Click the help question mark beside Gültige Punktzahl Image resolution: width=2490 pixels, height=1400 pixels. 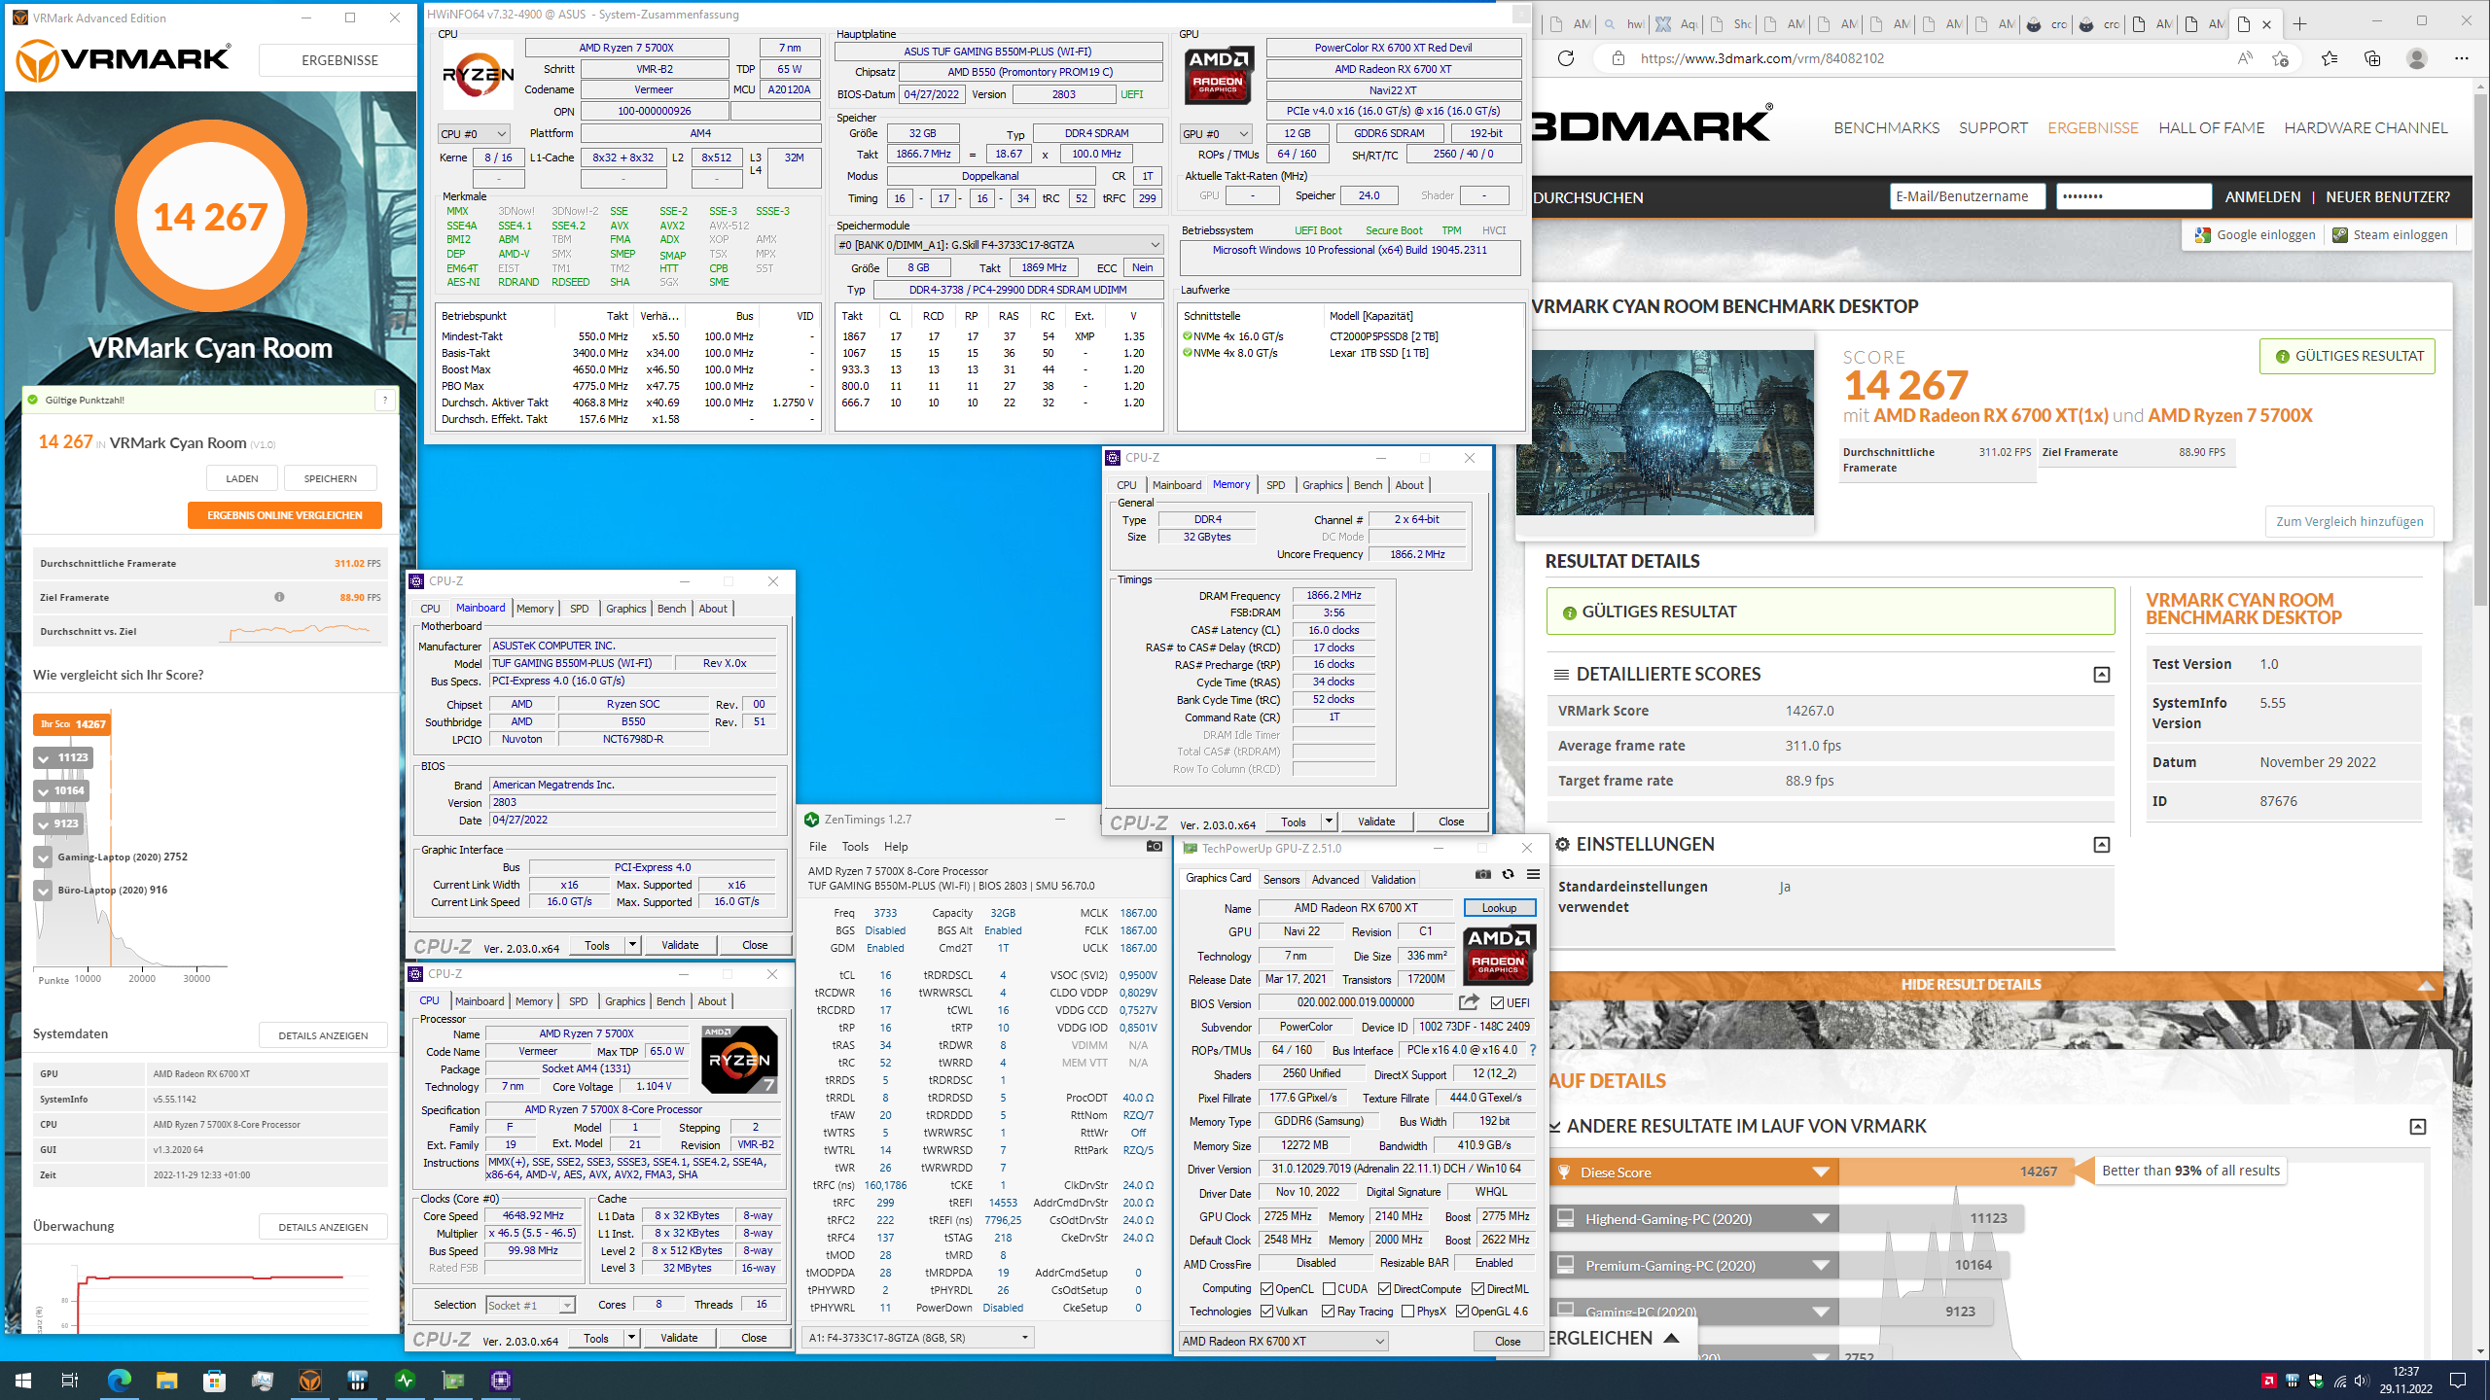pos(385,400)
